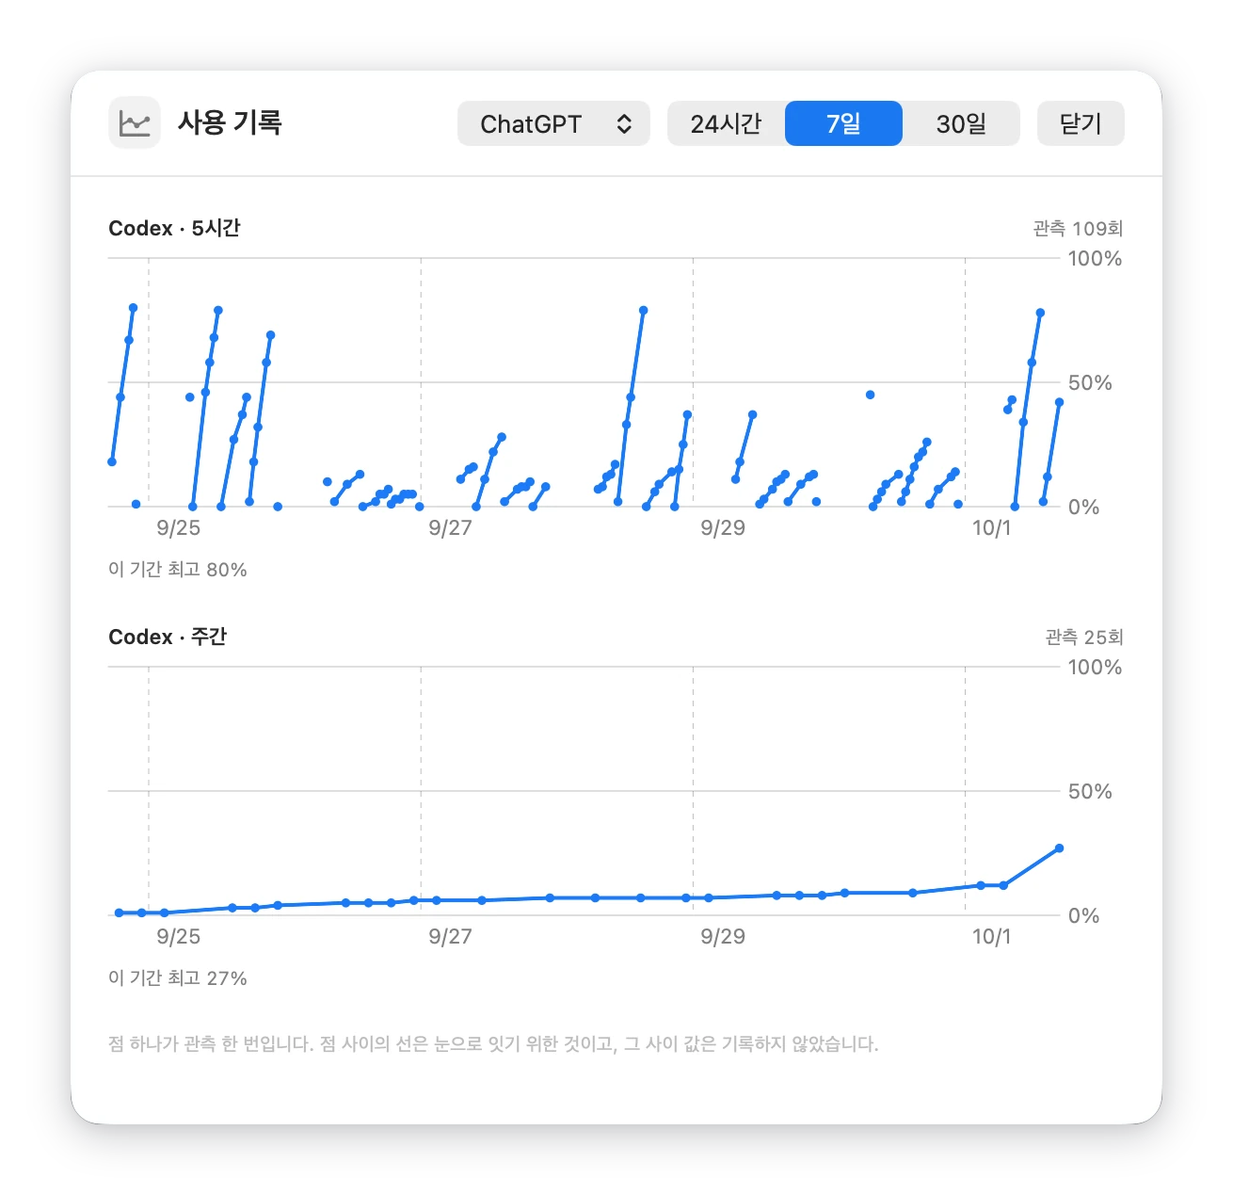This screenshot has width=1233, height=1195.
Task: Click the Codex · 5시간 chart heading
Action: pos(174,228)
